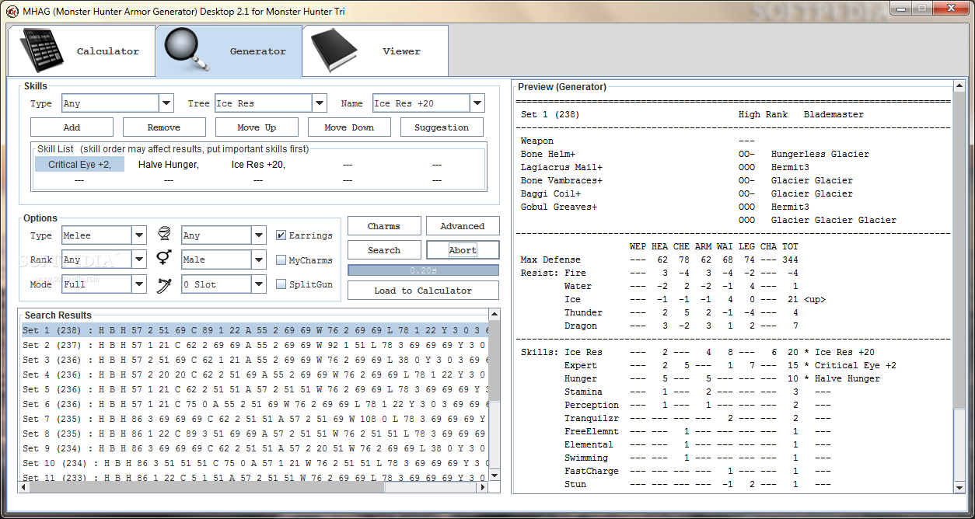Select Set 1 (238) search result

point(254,330)
